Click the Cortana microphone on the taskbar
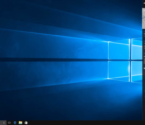 [x=4, y=123]
